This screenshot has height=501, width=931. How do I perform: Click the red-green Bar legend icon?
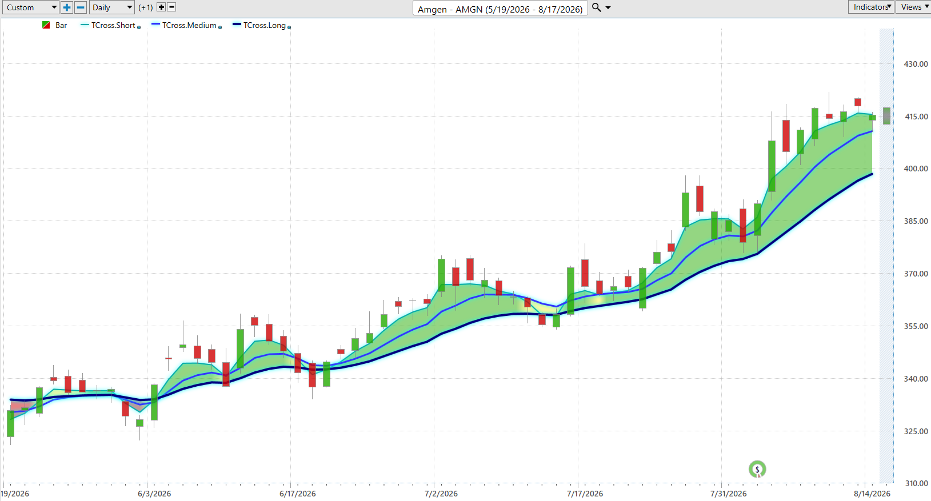46,25
